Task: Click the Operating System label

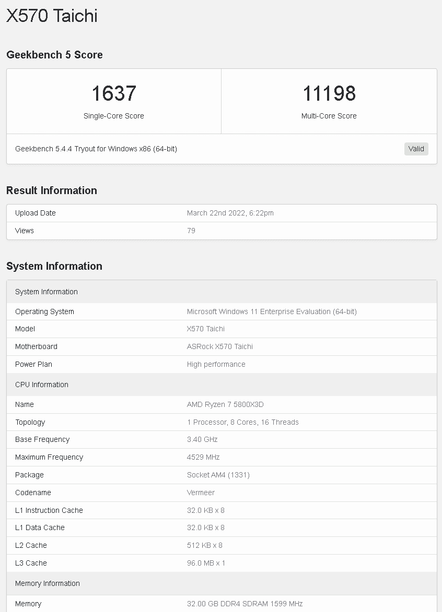Action: click(44, 311)
